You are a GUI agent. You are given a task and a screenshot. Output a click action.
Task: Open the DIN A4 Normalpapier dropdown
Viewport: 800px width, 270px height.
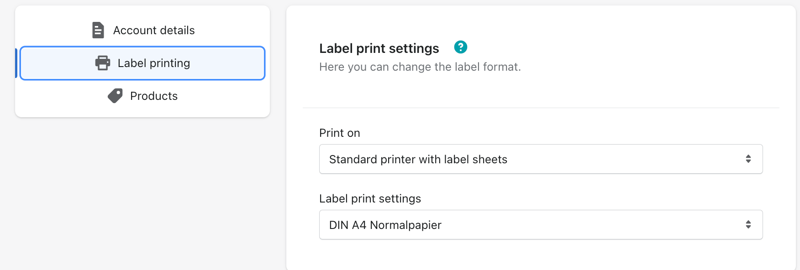541,225
